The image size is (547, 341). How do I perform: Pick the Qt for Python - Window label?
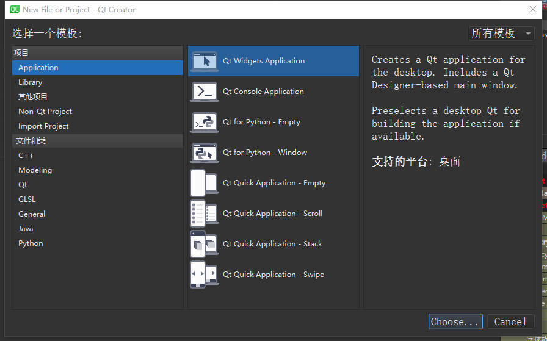[265, 153]
